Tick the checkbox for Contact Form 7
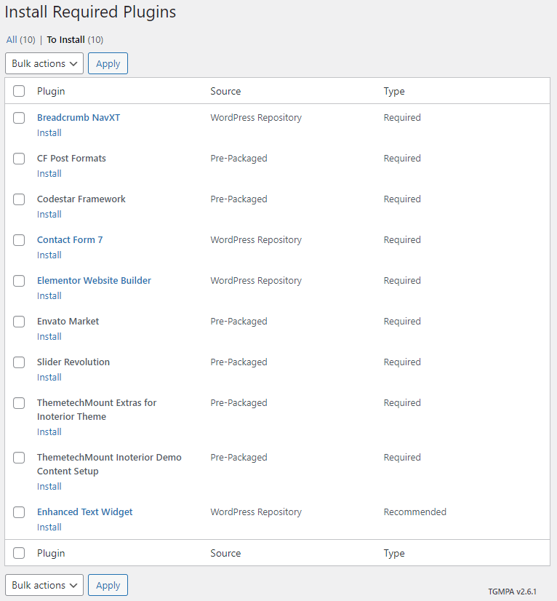The image size is (557, 601). pos(19,240)
